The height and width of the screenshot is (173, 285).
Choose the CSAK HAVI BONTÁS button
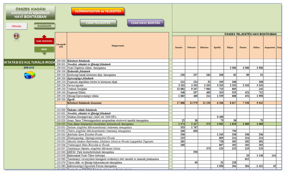(x=145, y=23)
